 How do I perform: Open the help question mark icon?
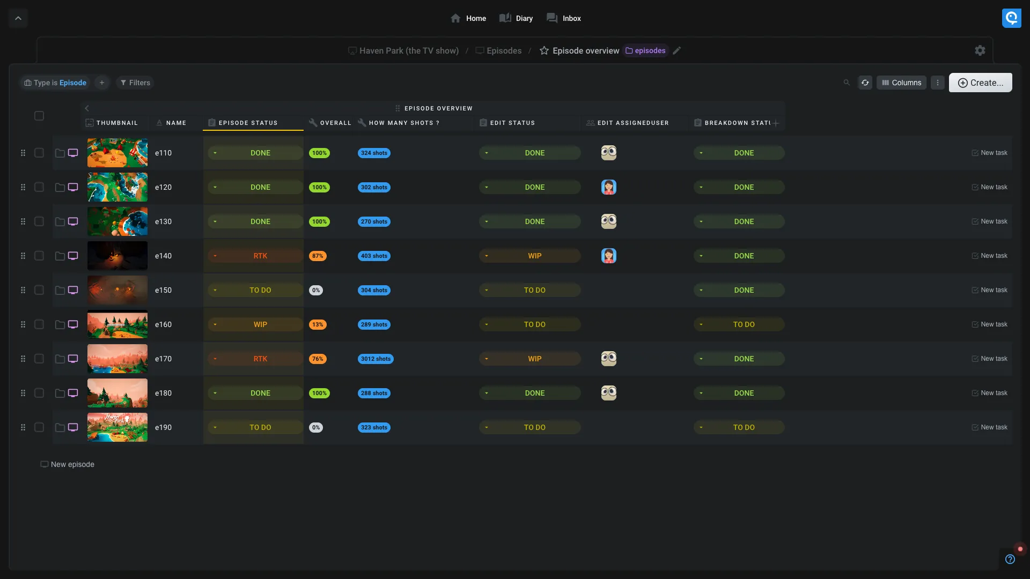coord(1010,559)
